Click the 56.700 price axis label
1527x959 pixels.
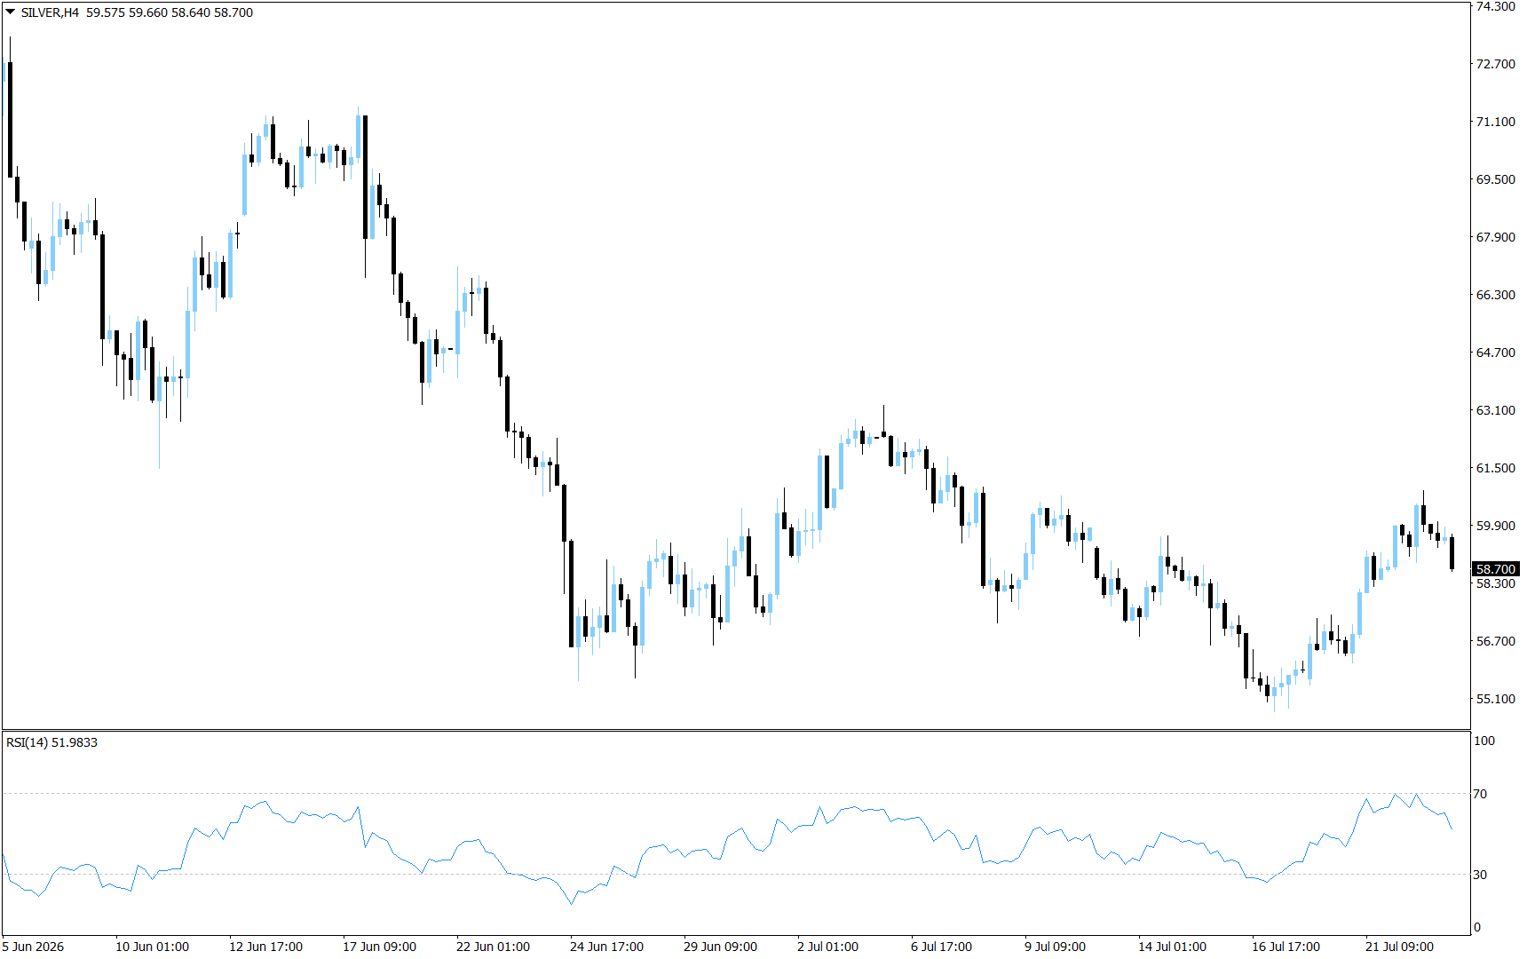tap(1495, 641)
